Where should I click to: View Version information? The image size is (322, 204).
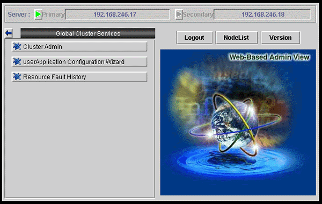[x=280, y=38]
